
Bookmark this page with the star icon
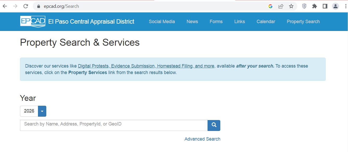(291, 6)
